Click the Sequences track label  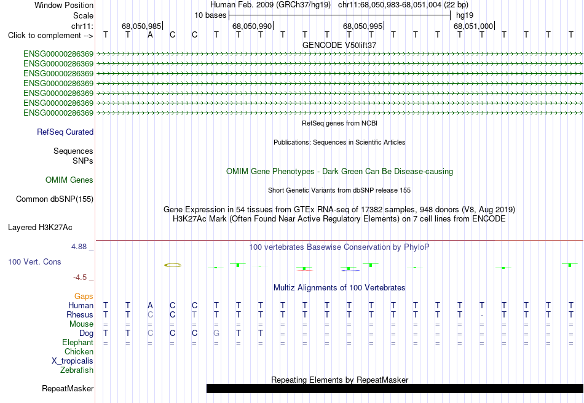click(73, 151)
